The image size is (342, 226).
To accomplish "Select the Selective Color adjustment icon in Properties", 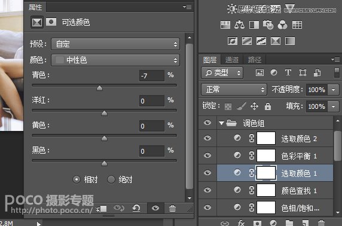I will 37,22.
